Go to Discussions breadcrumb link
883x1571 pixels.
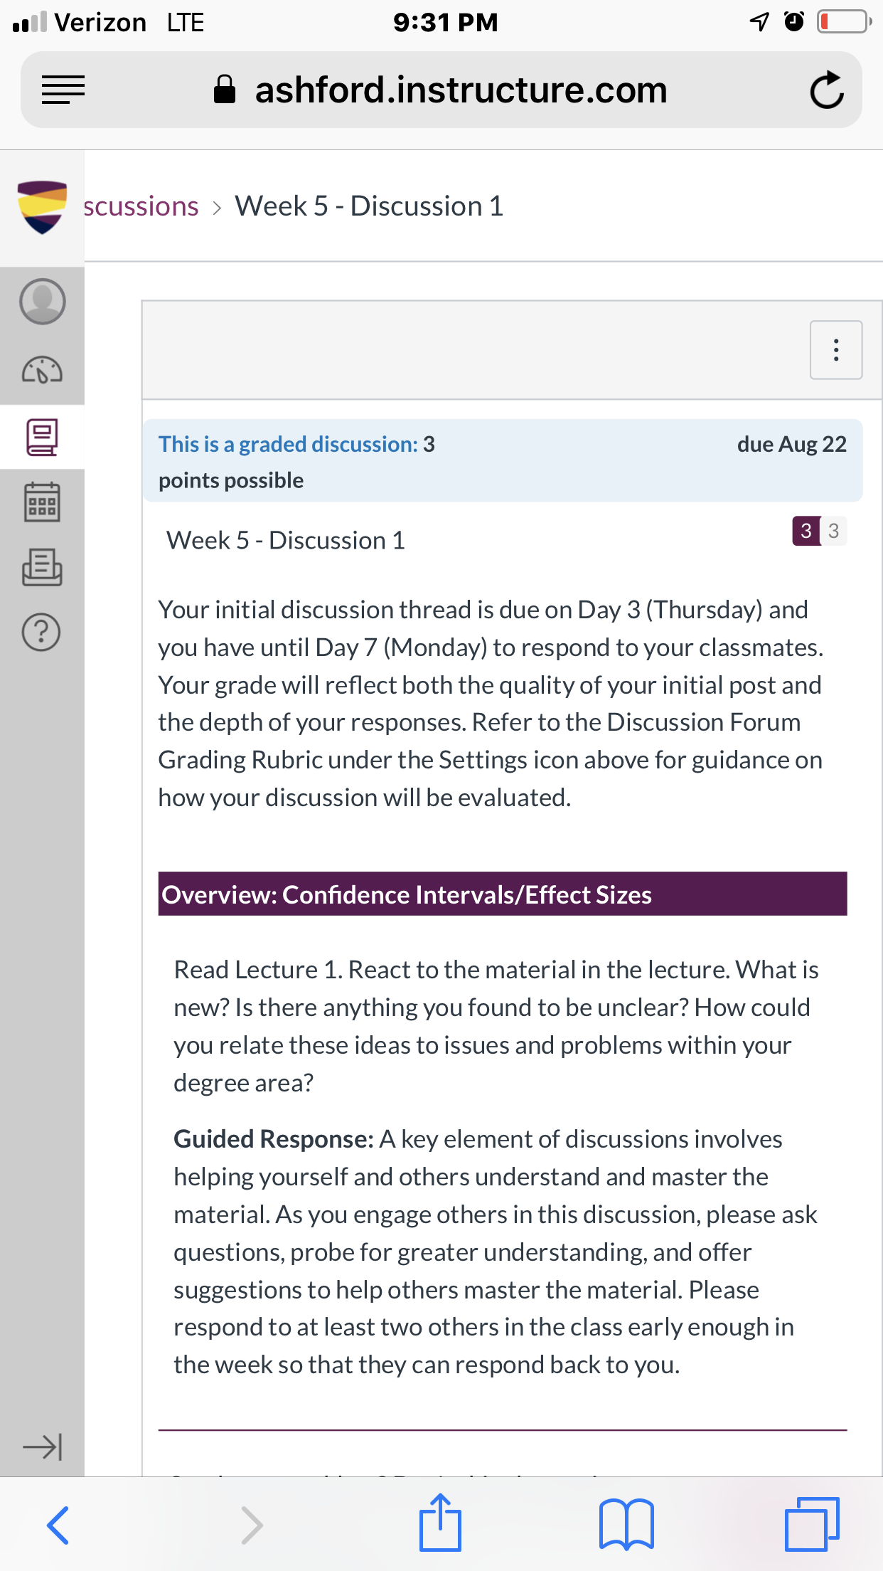[141, 206]
